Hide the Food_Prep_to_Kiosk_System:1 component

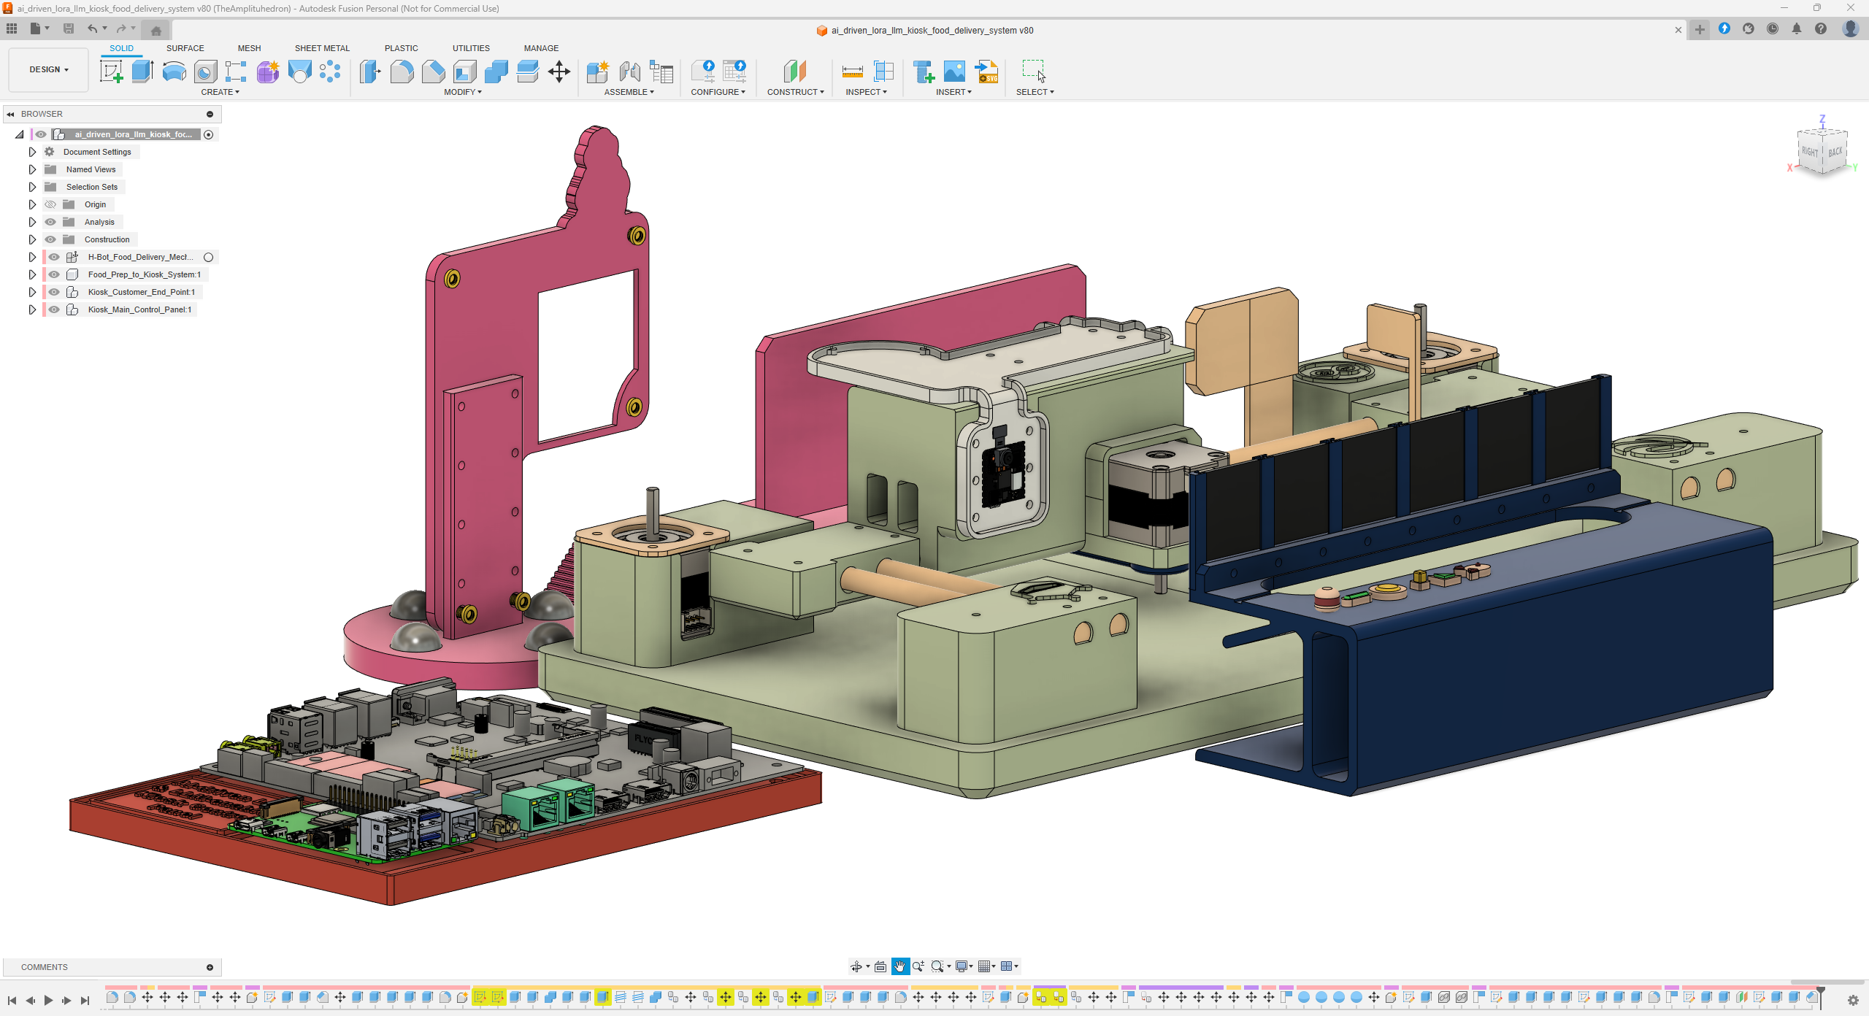click(54, 274)
